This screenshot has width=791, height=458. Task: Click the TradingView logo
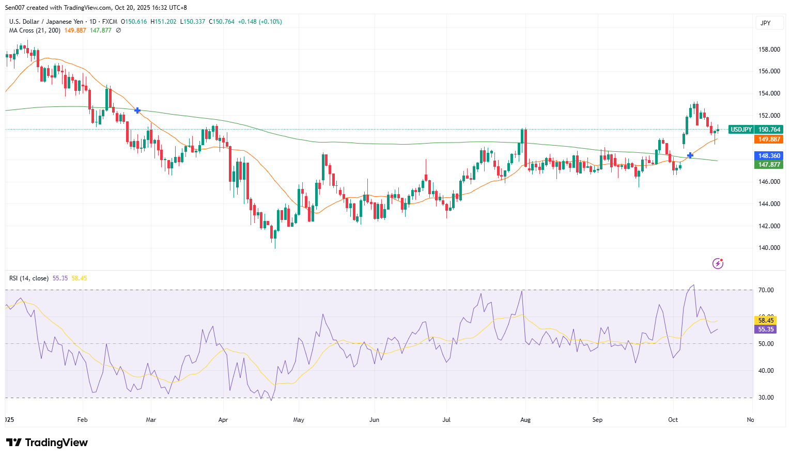47,443
